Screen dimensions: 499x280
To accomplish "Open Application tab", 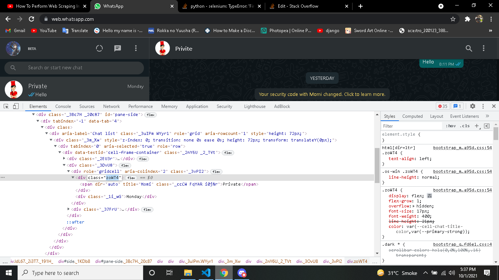I will tap(197, 106).
